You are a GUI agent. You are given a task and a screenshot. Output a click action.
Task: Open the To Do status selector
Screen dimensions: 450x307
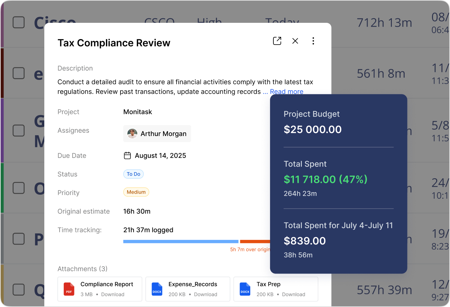coord(133,174)
